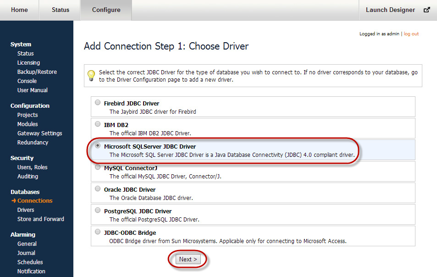The width and height of the screenshot is (437, 277).
Task: Click the 'Firebird JDBC Driver' label
Action: tap(132, 103)
